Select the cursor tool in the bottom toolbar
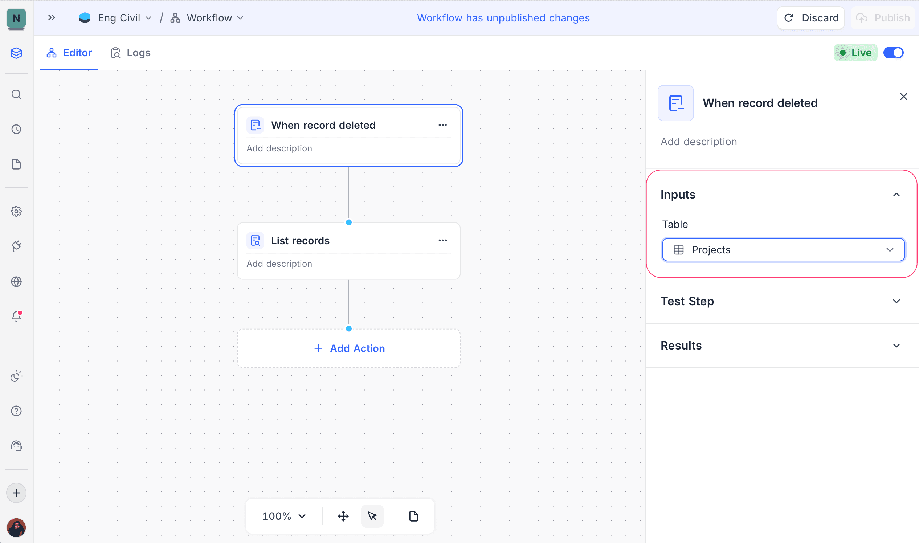Screen dimensions: 919x543 (x=372, y=516)
